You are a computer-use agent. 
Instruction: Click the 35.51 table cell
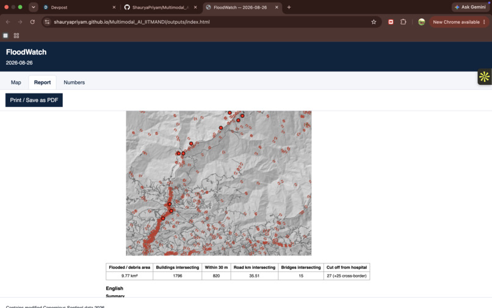click(x=255, y=276)
